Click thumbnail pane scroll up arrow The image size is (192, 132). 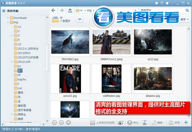point(189,29)
